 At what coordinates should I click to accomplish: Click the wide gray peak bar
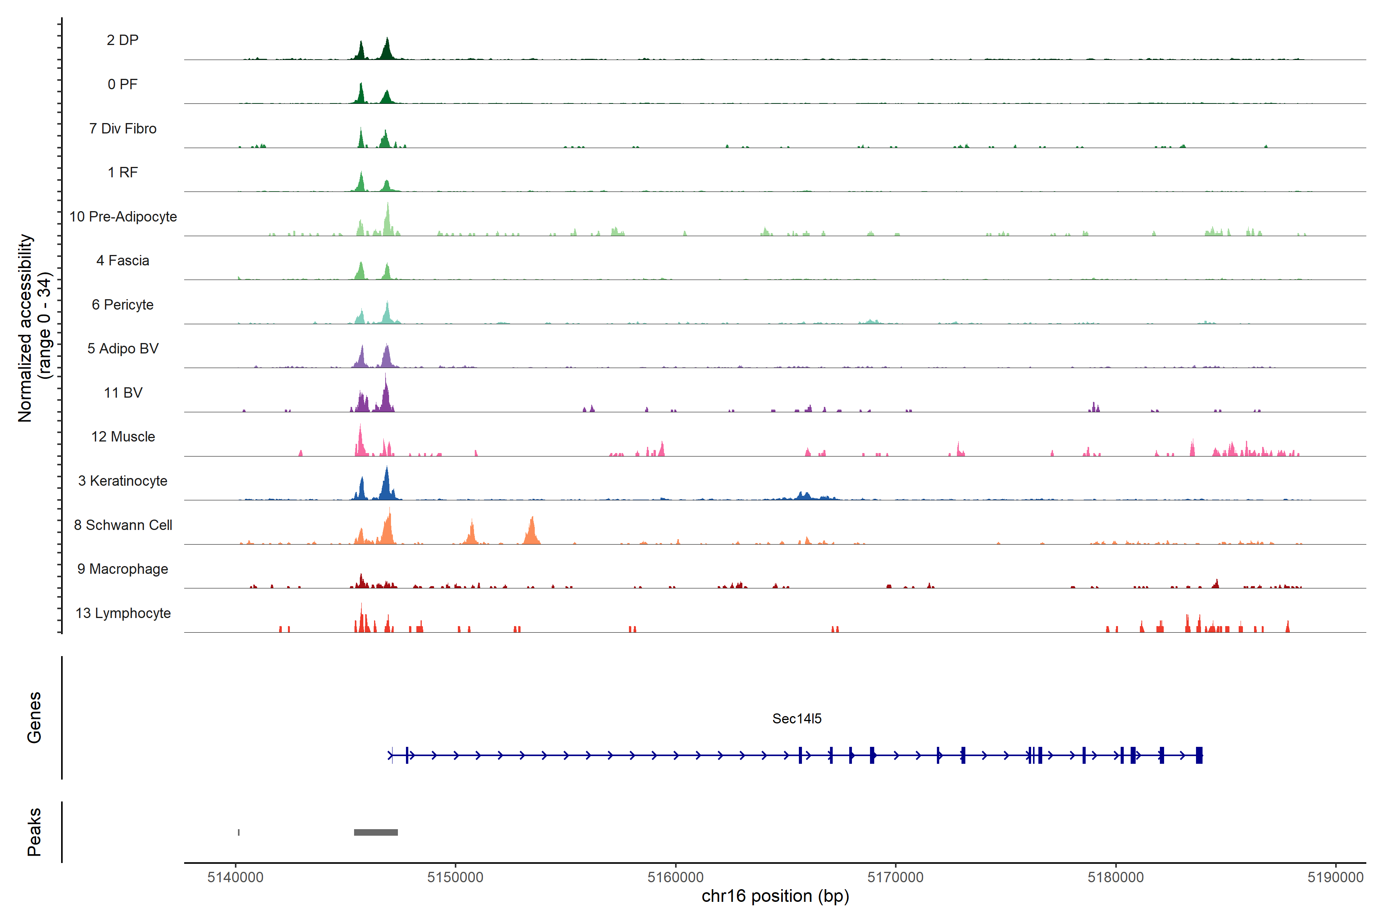[376, 832]
